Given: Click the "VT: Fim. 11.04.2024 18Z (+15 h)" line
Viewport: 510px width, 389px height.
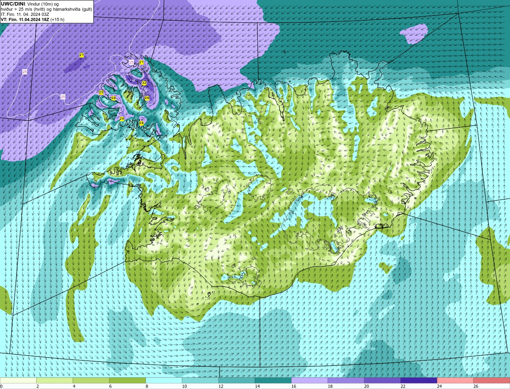Looking at the screenshot, I should point(33,19).
